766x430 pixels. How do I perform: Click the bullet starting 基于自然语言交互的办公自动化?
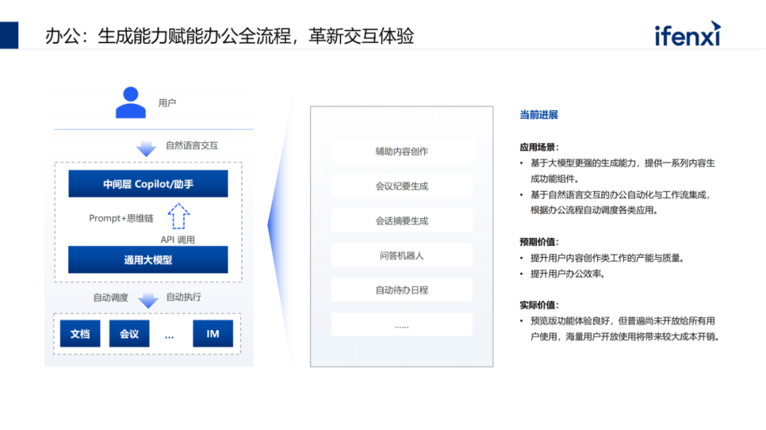point(616,203)
